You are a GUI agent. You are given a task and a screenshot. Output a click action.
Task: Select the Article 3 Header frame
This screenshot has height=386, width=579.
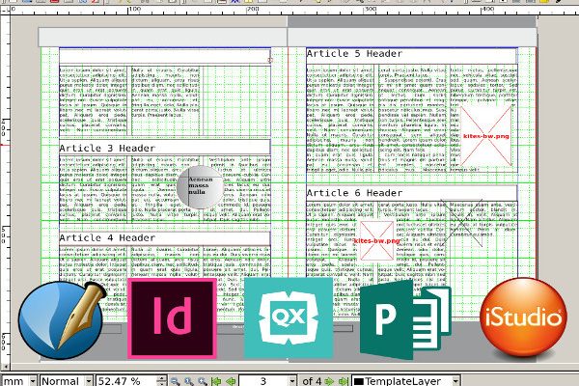pyautogui.click(x=165, y=147)
